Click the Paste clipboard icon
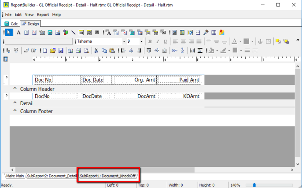Viewport: 302px width, 188px height. coord(112,50)
